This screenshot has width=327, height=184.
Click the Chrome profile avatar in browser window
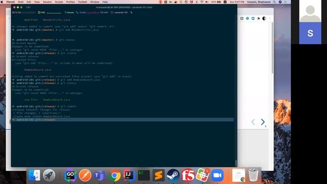(x=264, y=18)
